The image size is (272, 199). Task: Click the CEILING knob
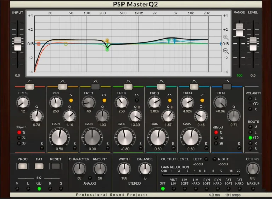(x=253, y=169)
